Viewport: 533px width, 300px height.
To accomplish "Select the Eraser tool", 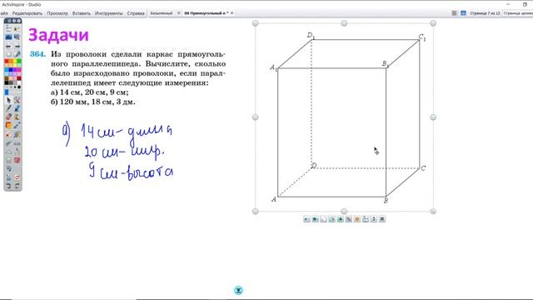I will pyautogui.click(x=8, y=117).
